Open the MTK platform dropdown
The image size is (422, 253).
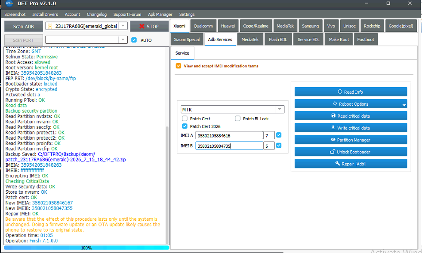pos(280,109)
